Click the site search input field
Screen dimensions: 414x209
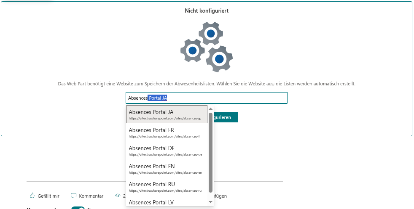pos(207,98)
